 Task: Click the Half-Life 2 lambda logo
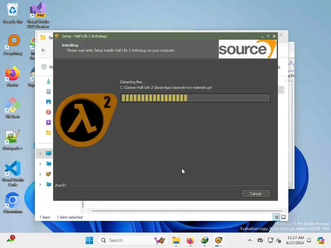coord(85,120)
